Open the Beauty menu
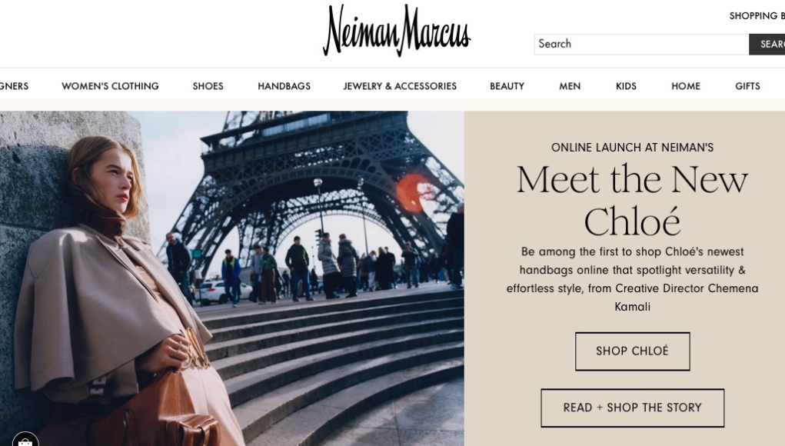The image size is (785, 446). [507, 86]
